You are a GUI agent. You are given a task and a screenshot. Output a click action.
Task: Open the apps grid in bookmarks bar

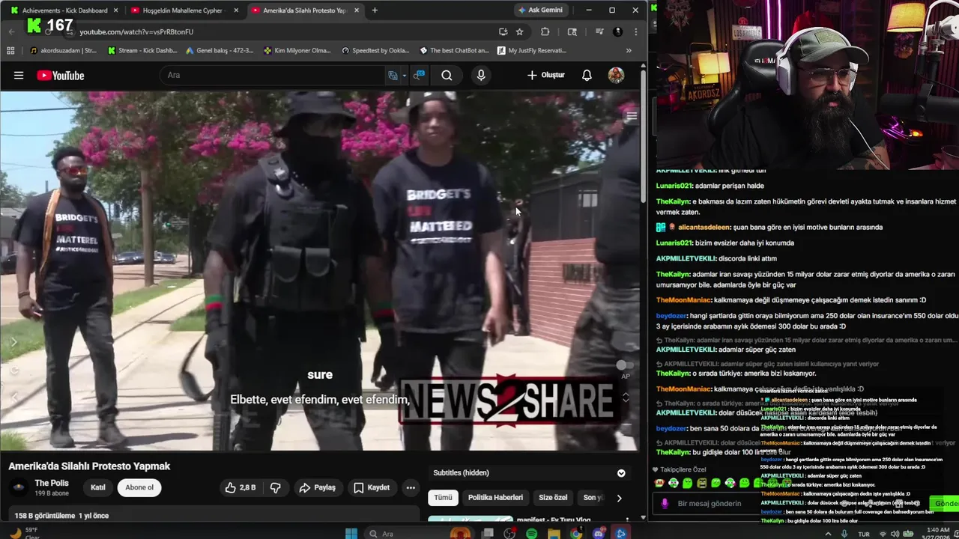pyautogui.click(x=10, y=51)
